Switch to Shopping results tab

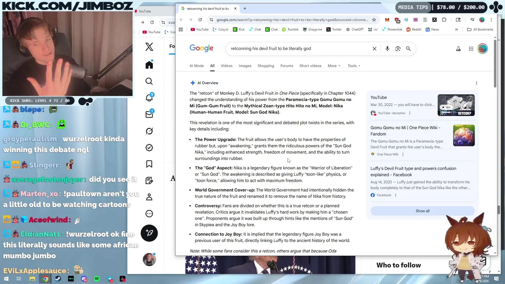click(266, 66)
